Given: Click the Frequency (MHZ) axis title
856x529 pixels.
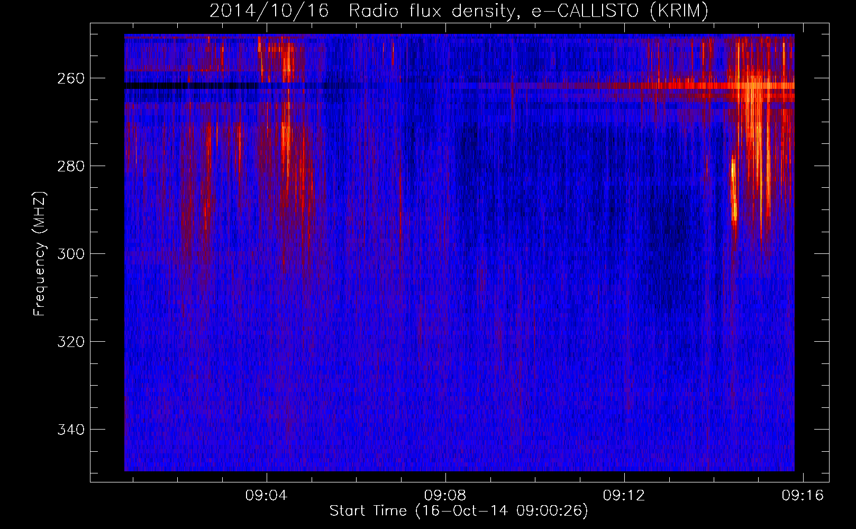Looking at the screenshot, I should coord(40,254).
